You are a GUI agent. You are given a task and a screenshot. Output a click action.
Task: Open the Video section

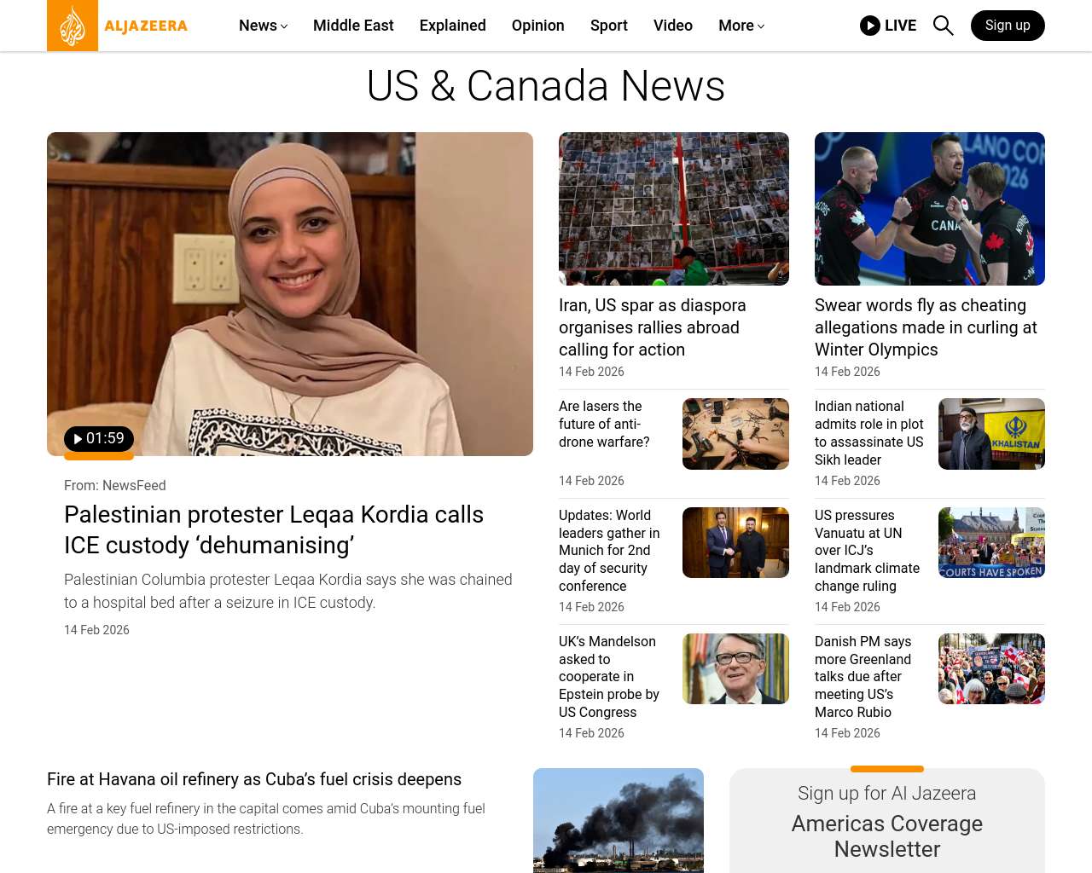[x=673, y=26]
